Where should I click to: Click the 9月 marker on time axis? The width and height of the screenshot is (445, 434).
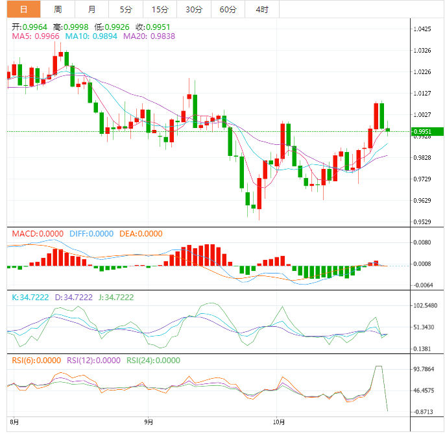tap(149, 422)
